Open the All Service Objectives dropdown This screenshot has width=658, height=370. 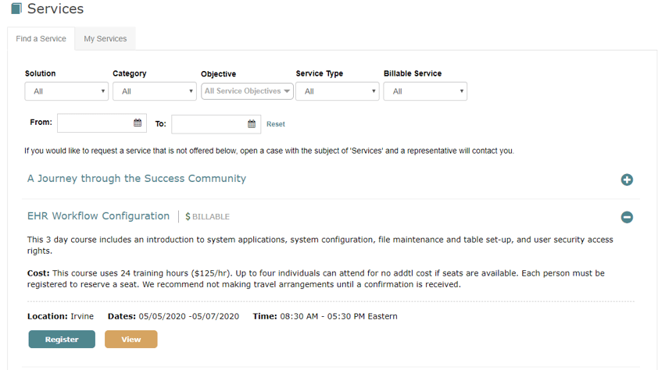[247, 91]
